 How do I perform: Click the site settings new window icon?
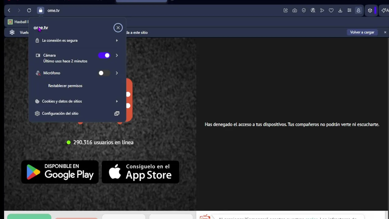coord(117,113)
